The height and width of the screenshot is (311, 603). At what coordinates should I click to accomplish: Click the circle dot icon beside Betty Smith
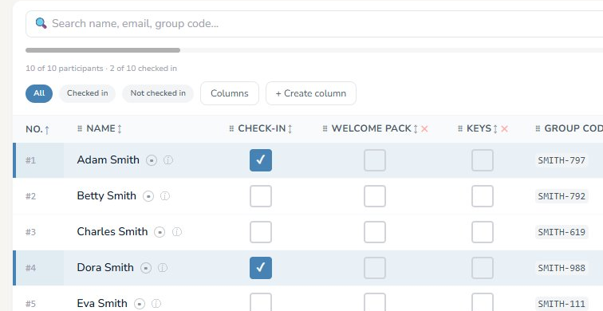tap(148, 196)
